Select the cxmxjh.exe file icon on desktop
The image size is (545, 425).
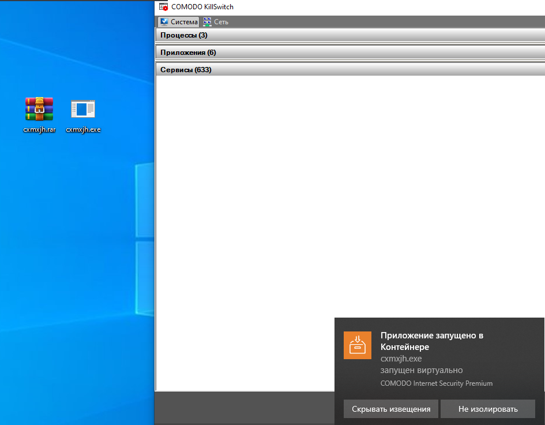click(82, 109)
